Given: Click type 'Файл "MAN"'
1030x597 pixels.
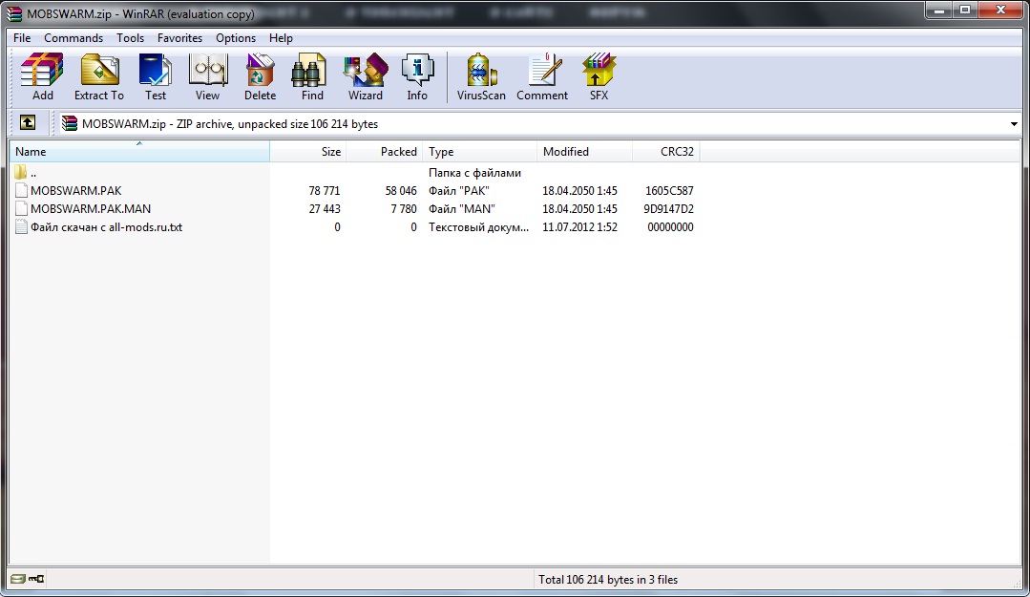Looking at the screenshot, I should click(462, 209).
